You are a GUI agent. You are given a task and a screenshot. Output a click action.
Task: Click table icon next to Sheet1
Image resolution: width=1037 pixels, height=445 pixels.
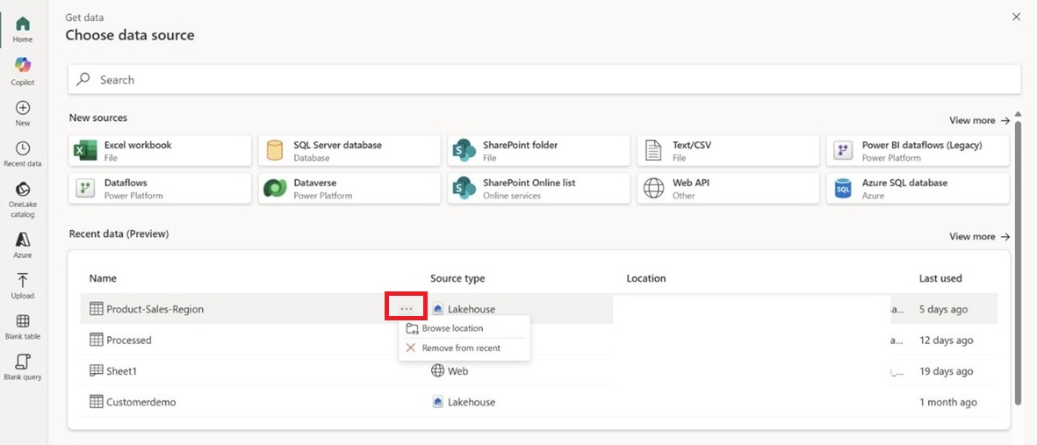pyautogui.click(x=96, y=371)
